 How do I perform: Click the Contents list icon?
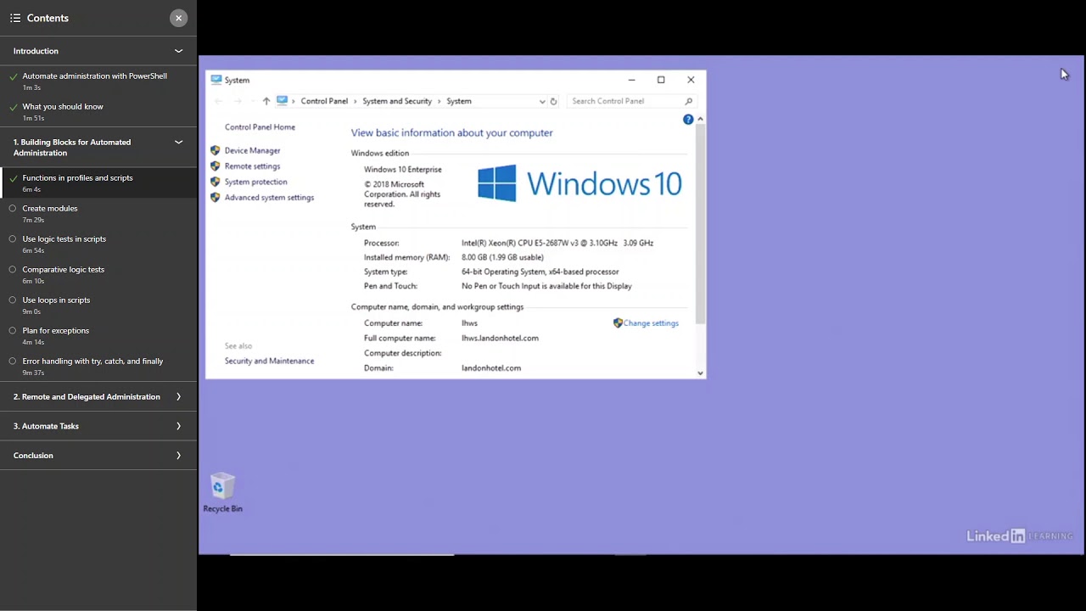tap(15, 18)
